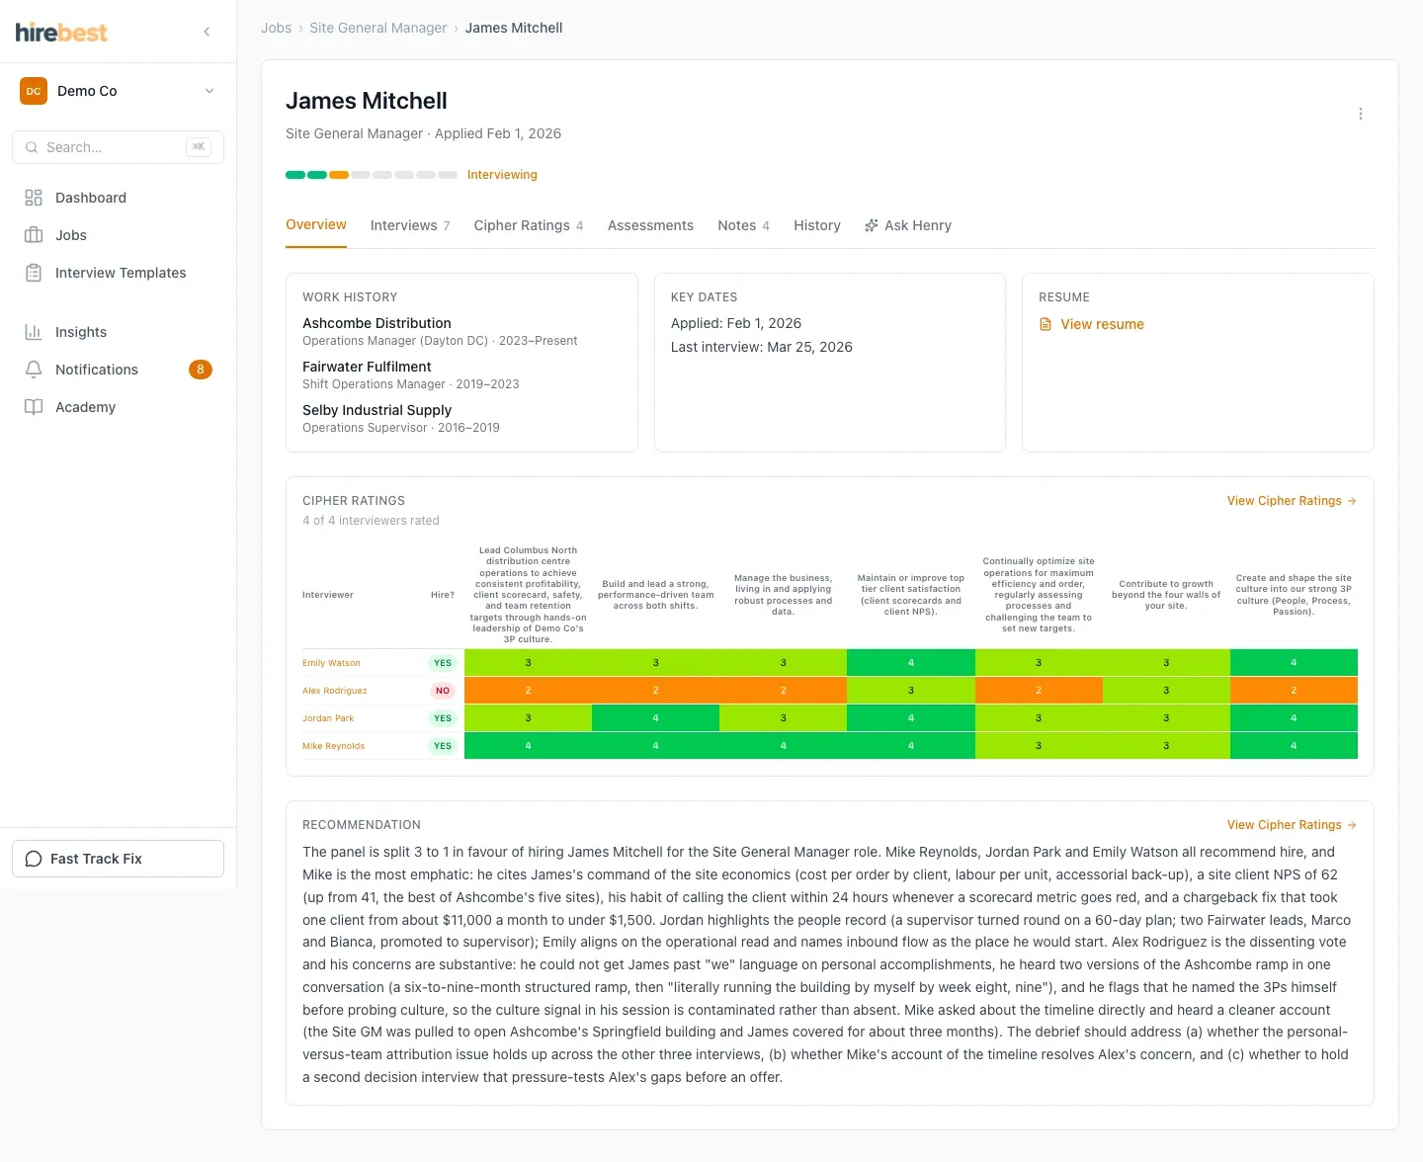Click Emily Watson's YES hire badge
The width and height of the screenshot is (1423, 1162).
click(443, 663)
